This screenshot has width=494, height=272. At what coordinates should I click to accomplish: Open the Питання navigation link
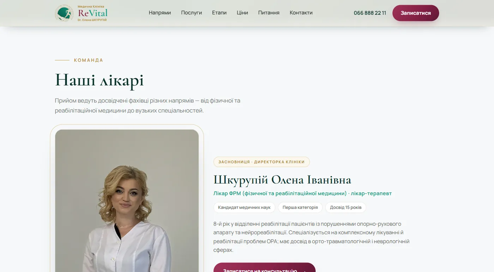click(x=269, y=13)
